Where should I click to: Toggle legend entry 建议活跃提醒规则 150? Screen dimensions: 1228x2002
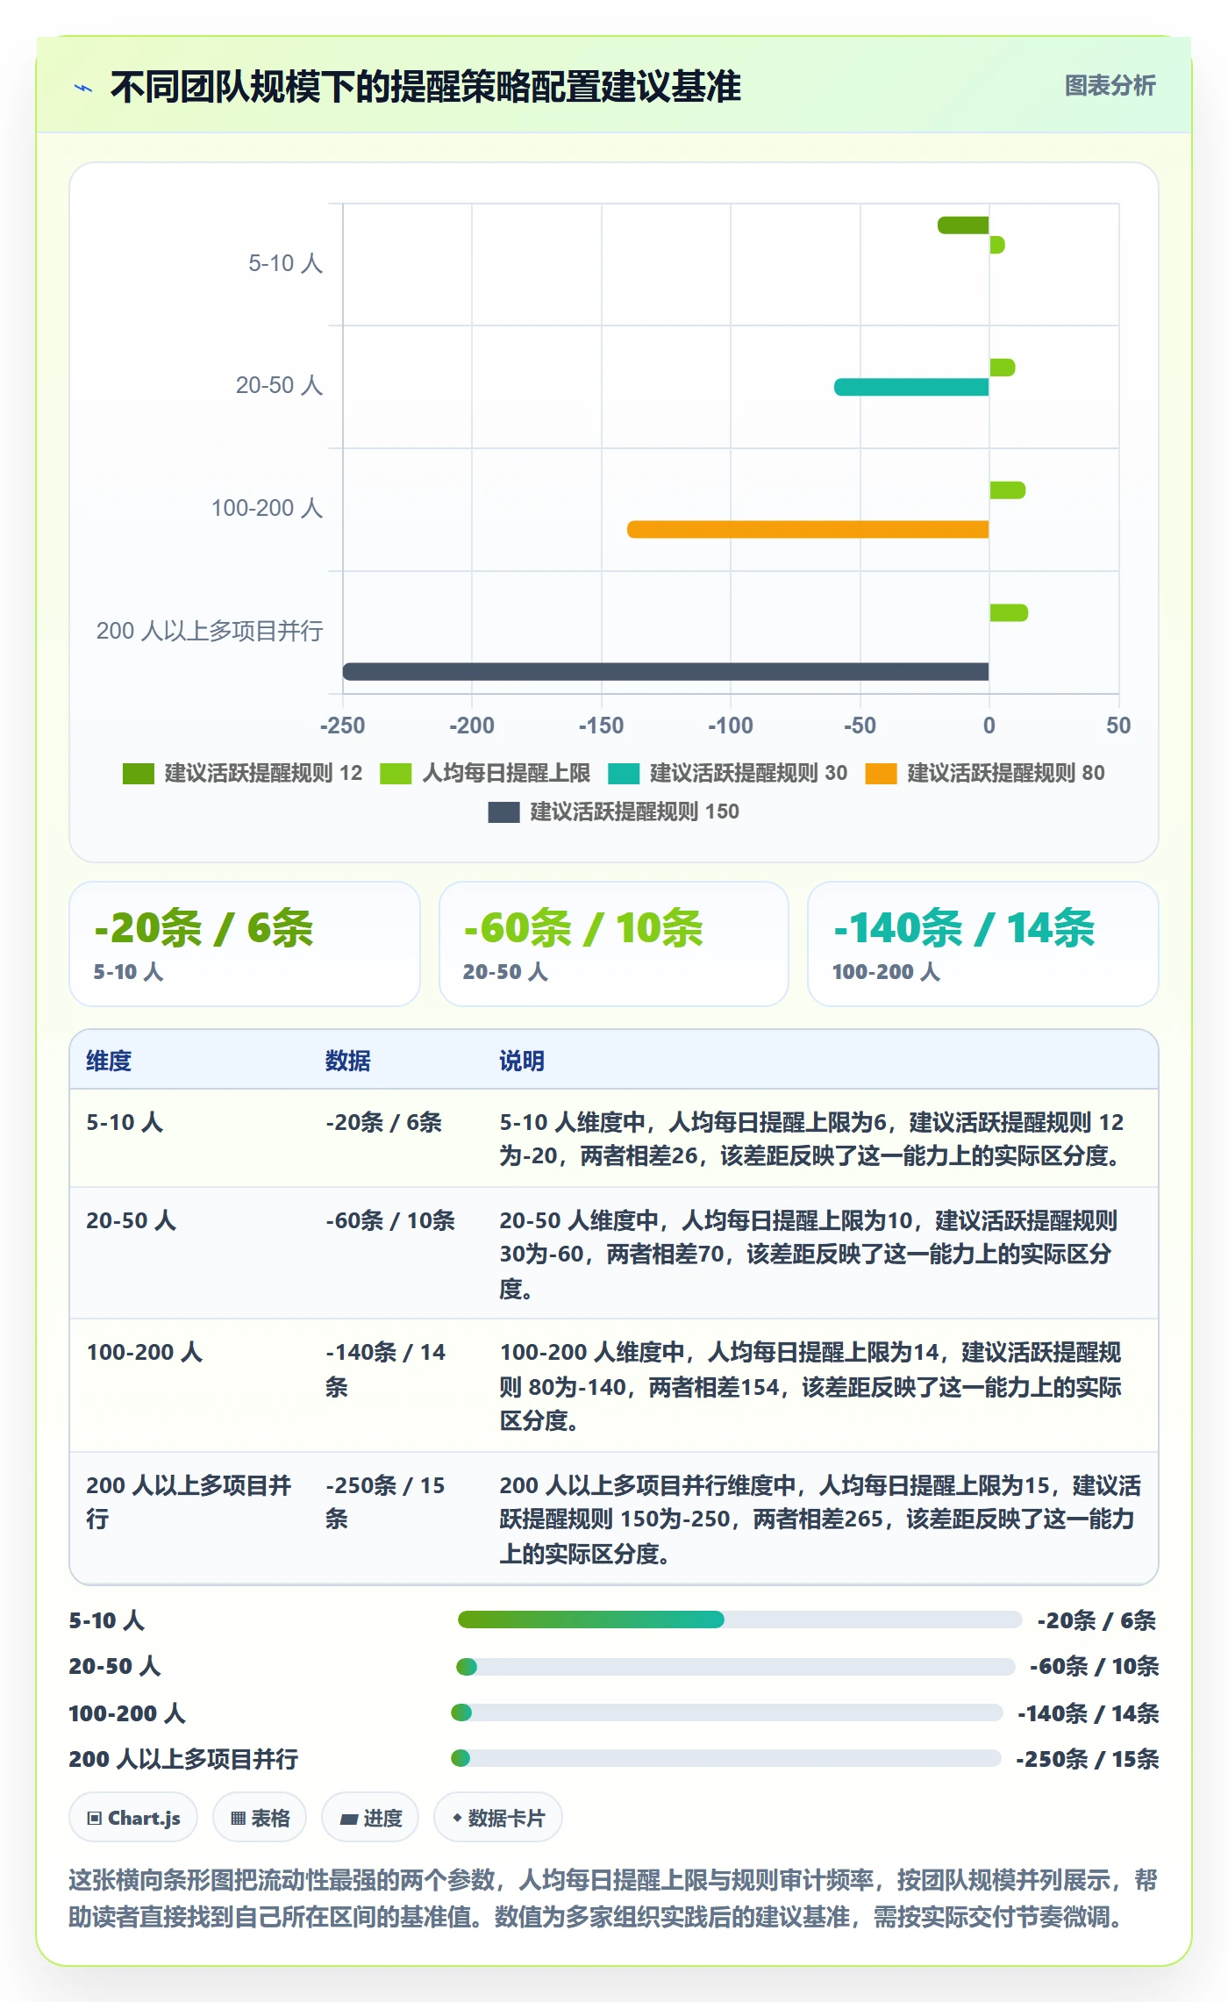coord(614,812)
